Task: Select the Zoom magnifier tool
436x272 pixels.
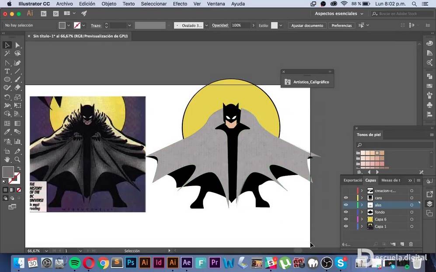Action: (17, 160)
